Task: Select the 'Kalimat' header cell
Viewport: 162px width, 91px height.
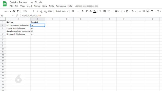Action: click(18, 22)
